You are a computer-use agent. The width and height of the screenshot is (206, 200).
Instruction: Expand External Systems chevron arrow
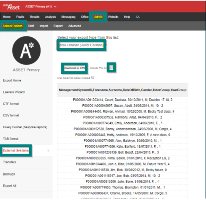coord(48,151)
